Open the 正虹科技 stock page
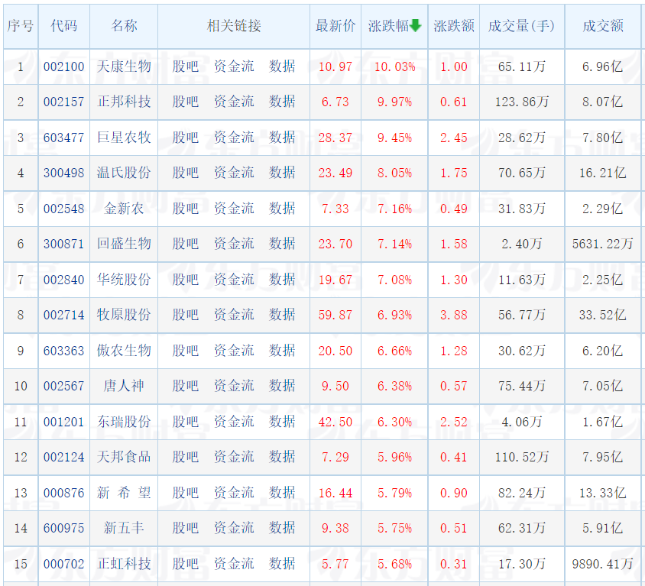This screenshot has width=645, height=586. coord(124,564)
